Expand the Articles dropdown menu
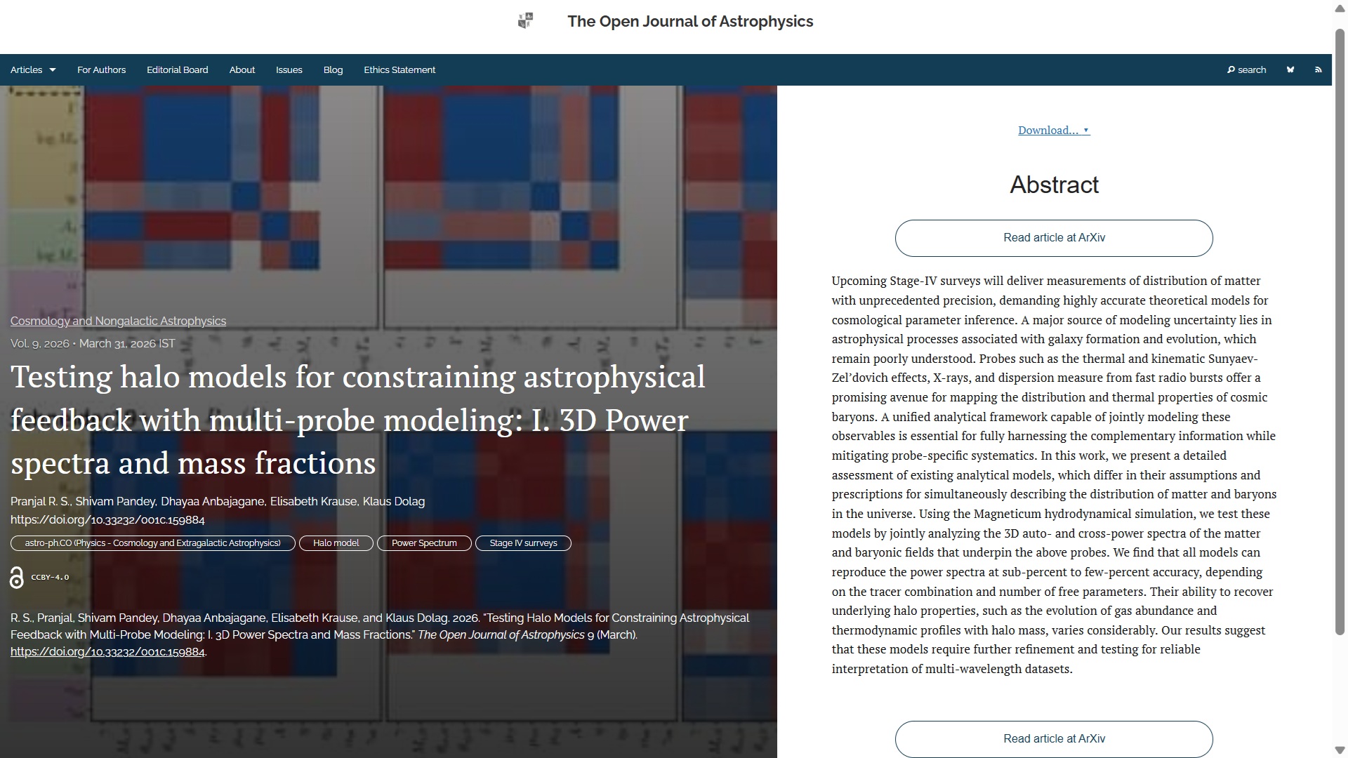This screenshot has width=1348, height=758. [33, 70]
